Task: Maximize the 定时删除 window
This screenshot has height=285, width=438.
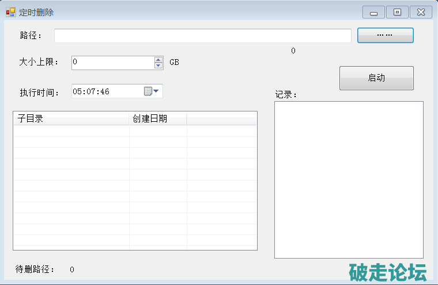Action: (x=397, y=12)
